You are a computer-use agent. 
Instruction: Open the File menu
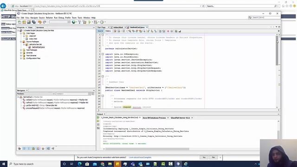coord(18,18)
